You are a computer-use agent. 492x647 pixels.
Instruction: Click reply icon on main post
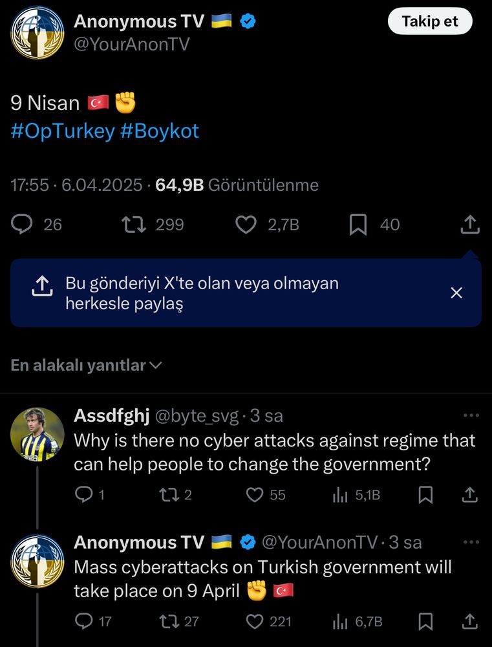[23, 225]
